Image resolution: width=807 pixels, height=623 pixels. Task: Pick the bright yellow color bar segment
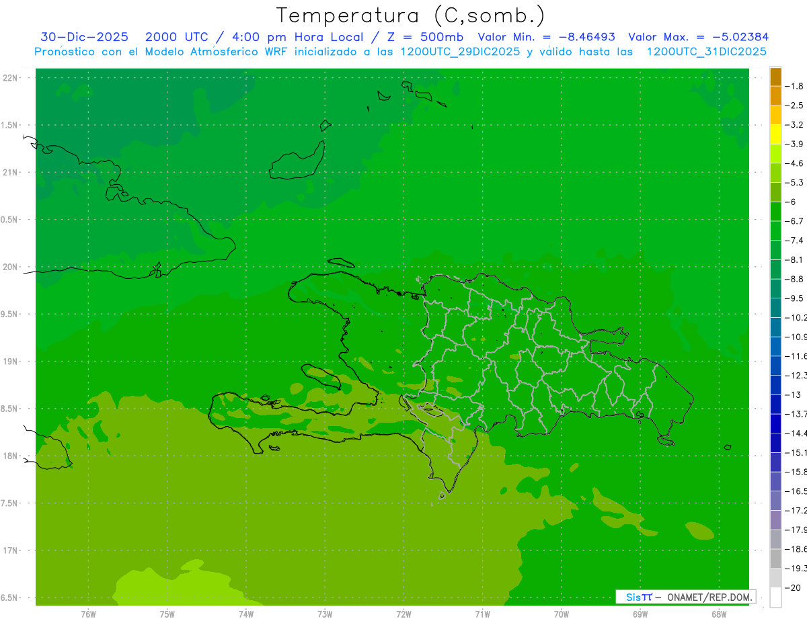775,134
